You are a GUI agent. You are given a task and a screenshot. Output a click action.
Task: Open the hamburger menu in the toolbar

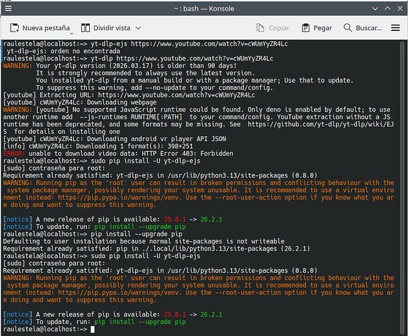[395, 28]
